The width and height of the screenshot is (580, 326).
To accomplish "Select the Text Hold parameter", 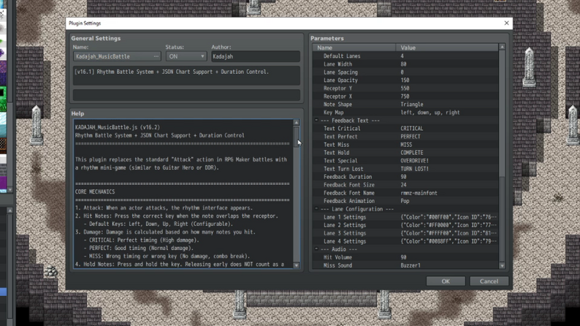I will point(405,153).
